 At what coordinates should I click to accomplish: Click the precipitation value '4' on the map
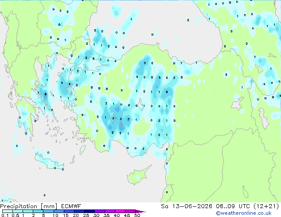(70, 84)
